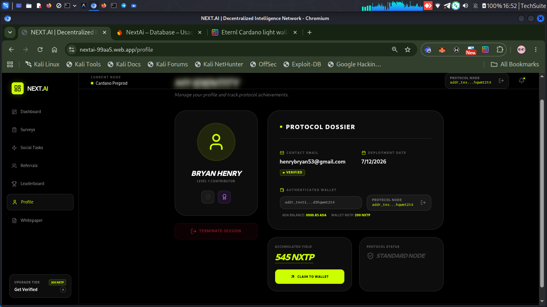
Task: Click the 16:52 clock in the panel
Action: 510,6
